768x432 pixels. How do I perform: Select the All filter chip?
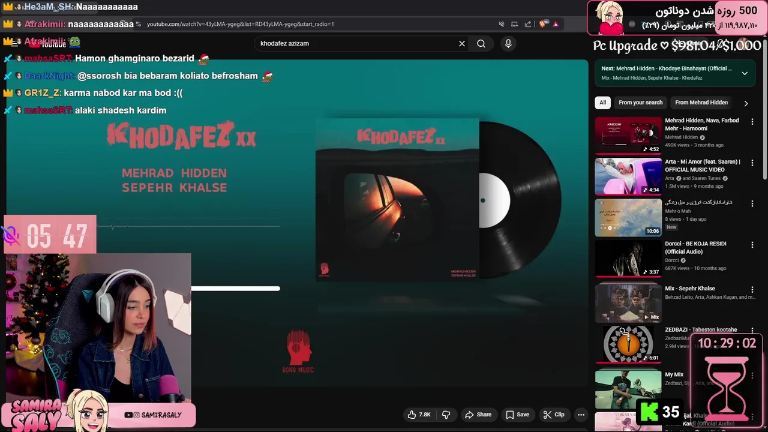[602, 103]
